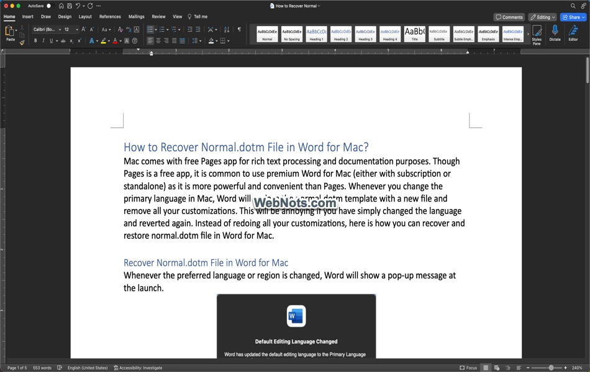Start Dictate with the microphone icon
Image resolution: width=590 pixels, height=372 pixels.
tap(555, 33)
